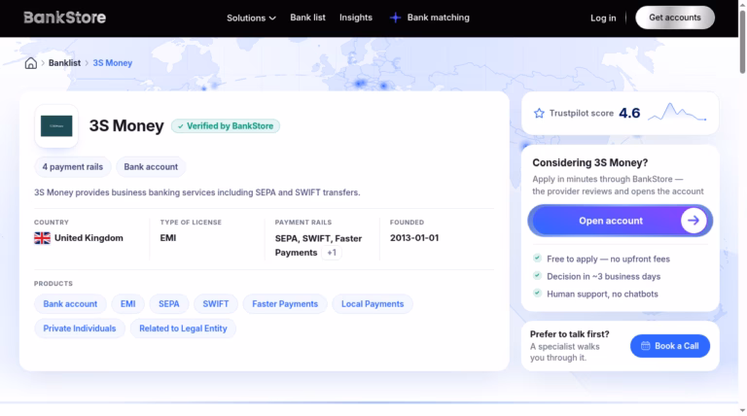Click the 3S Money breadcrumb link
Image resolution: width=747 pixels, height=416 pixels.
pyautogui.click(x=113, y=63)
